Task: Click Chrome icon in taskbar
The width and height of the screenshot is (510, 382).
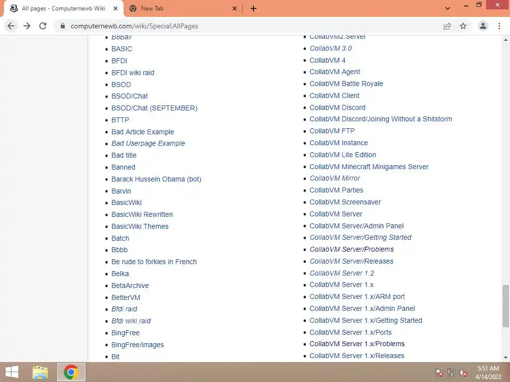Action: (x=71, y=372)
